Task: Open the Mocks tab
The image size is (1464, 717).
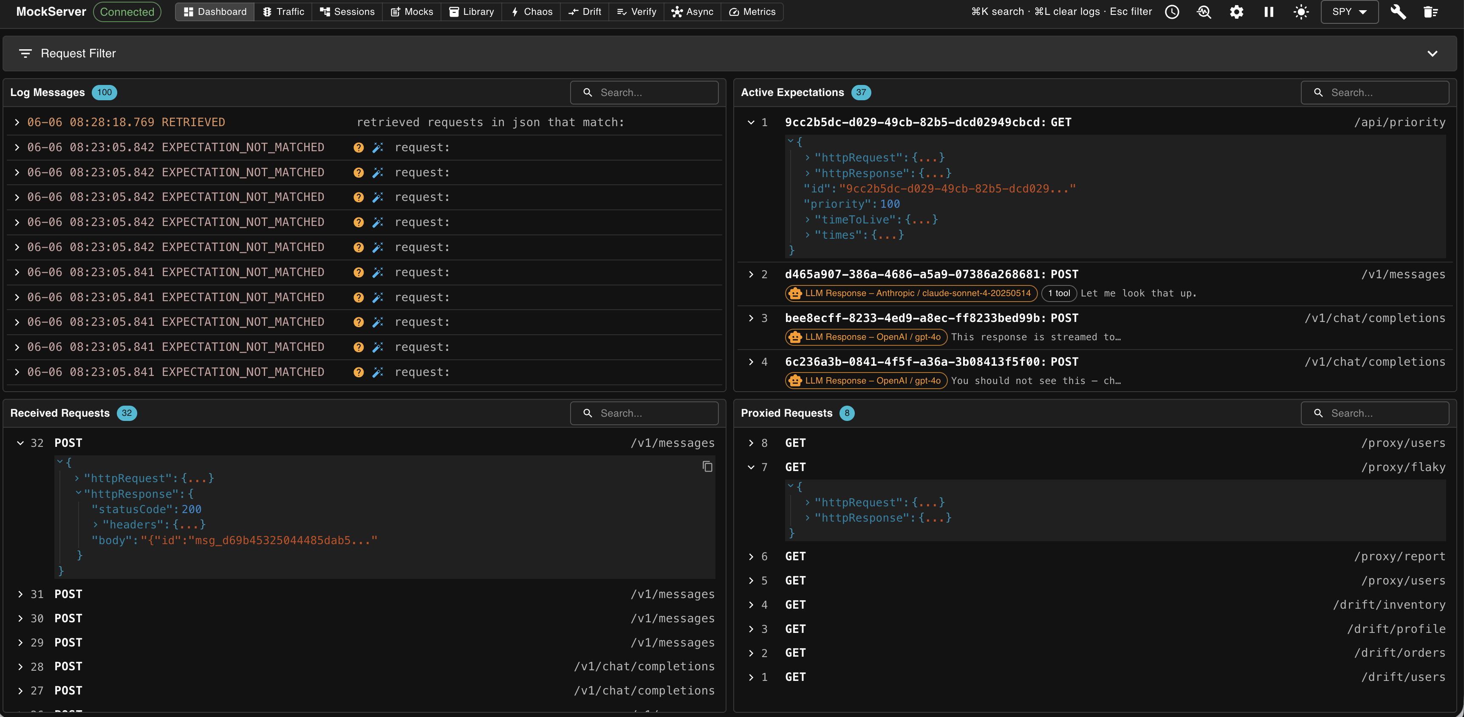Action: pos(412,12)
